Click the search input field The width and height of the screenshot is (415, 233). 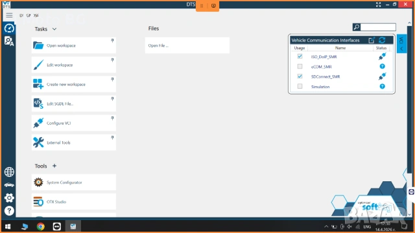[378, 27]
